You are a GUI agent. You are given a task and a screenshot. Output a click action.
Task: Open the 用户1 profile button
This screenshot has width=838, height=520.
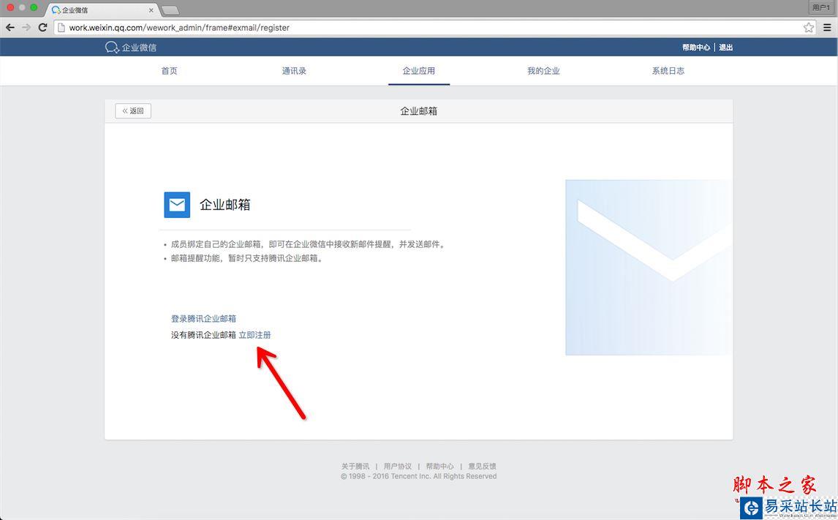click(x=821, y=7)
